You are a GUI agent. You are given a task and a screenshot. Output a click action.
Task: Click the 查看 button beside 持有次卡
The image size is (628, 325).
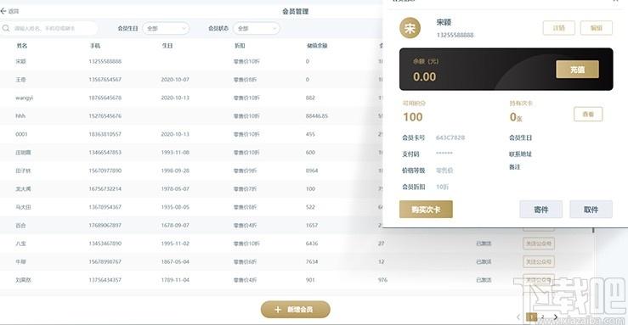pos(588,115)
